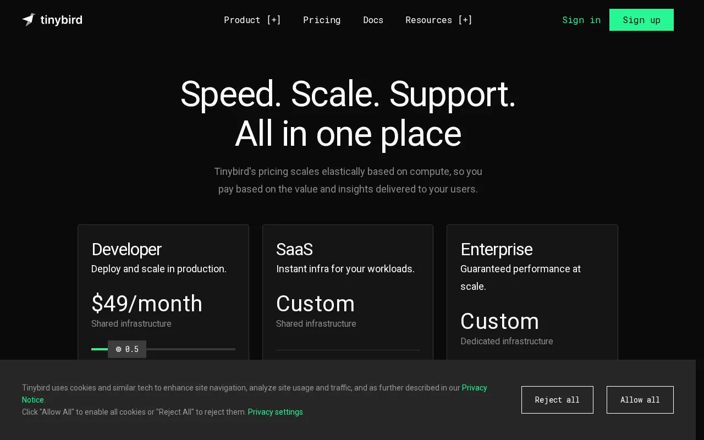This screenshot has width=704, height=440.
Task: Click the Developer plan compute slider handle
Action: tap(127, 349)
